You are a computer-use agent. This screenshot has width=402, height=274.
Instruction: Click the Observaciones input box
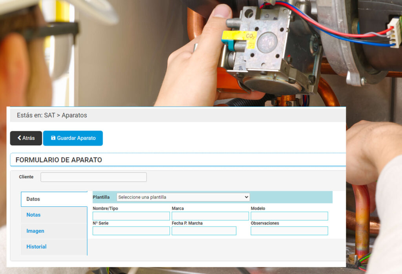[289, 231]
